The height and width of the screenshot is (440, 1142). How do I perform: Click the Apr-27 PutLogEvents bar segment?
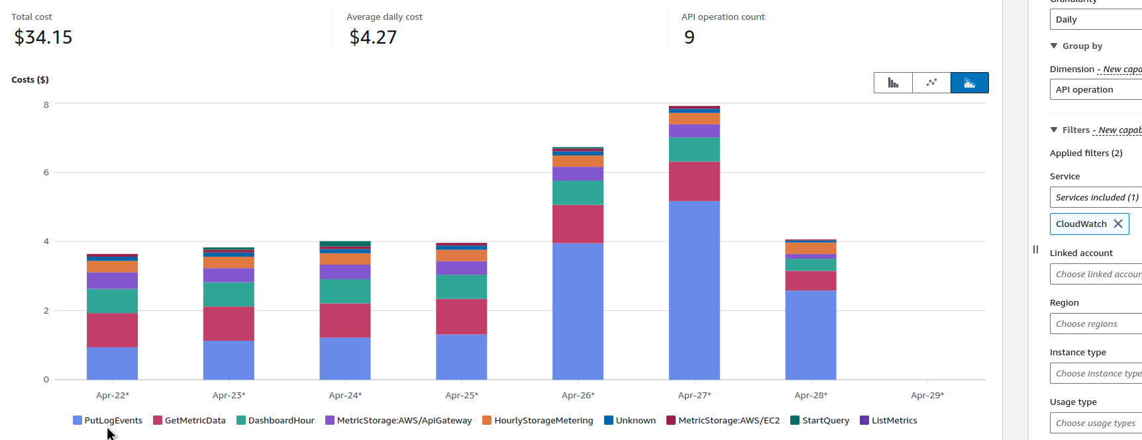694,290
